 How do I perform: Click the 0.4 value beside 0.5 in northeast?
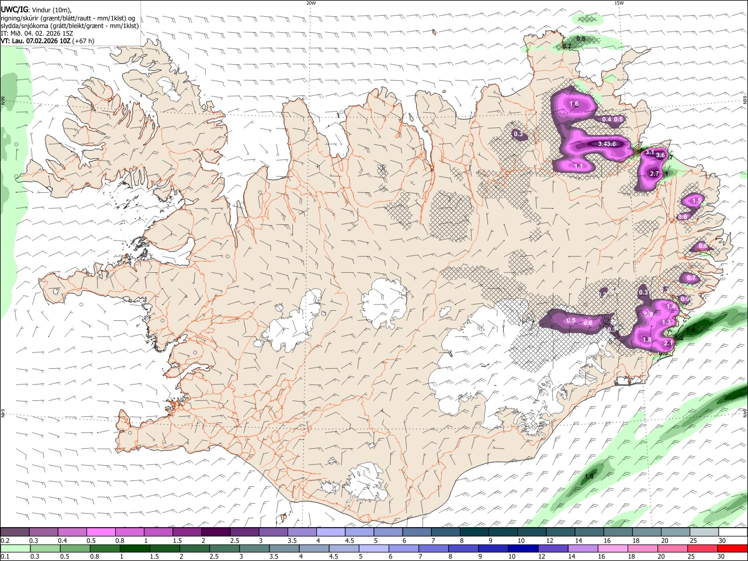[x=607, y=119]
